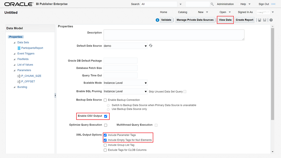Select the P_CHUNK_SIZE parameter
This screenshot has width=281, height=158.
[31, 76]
